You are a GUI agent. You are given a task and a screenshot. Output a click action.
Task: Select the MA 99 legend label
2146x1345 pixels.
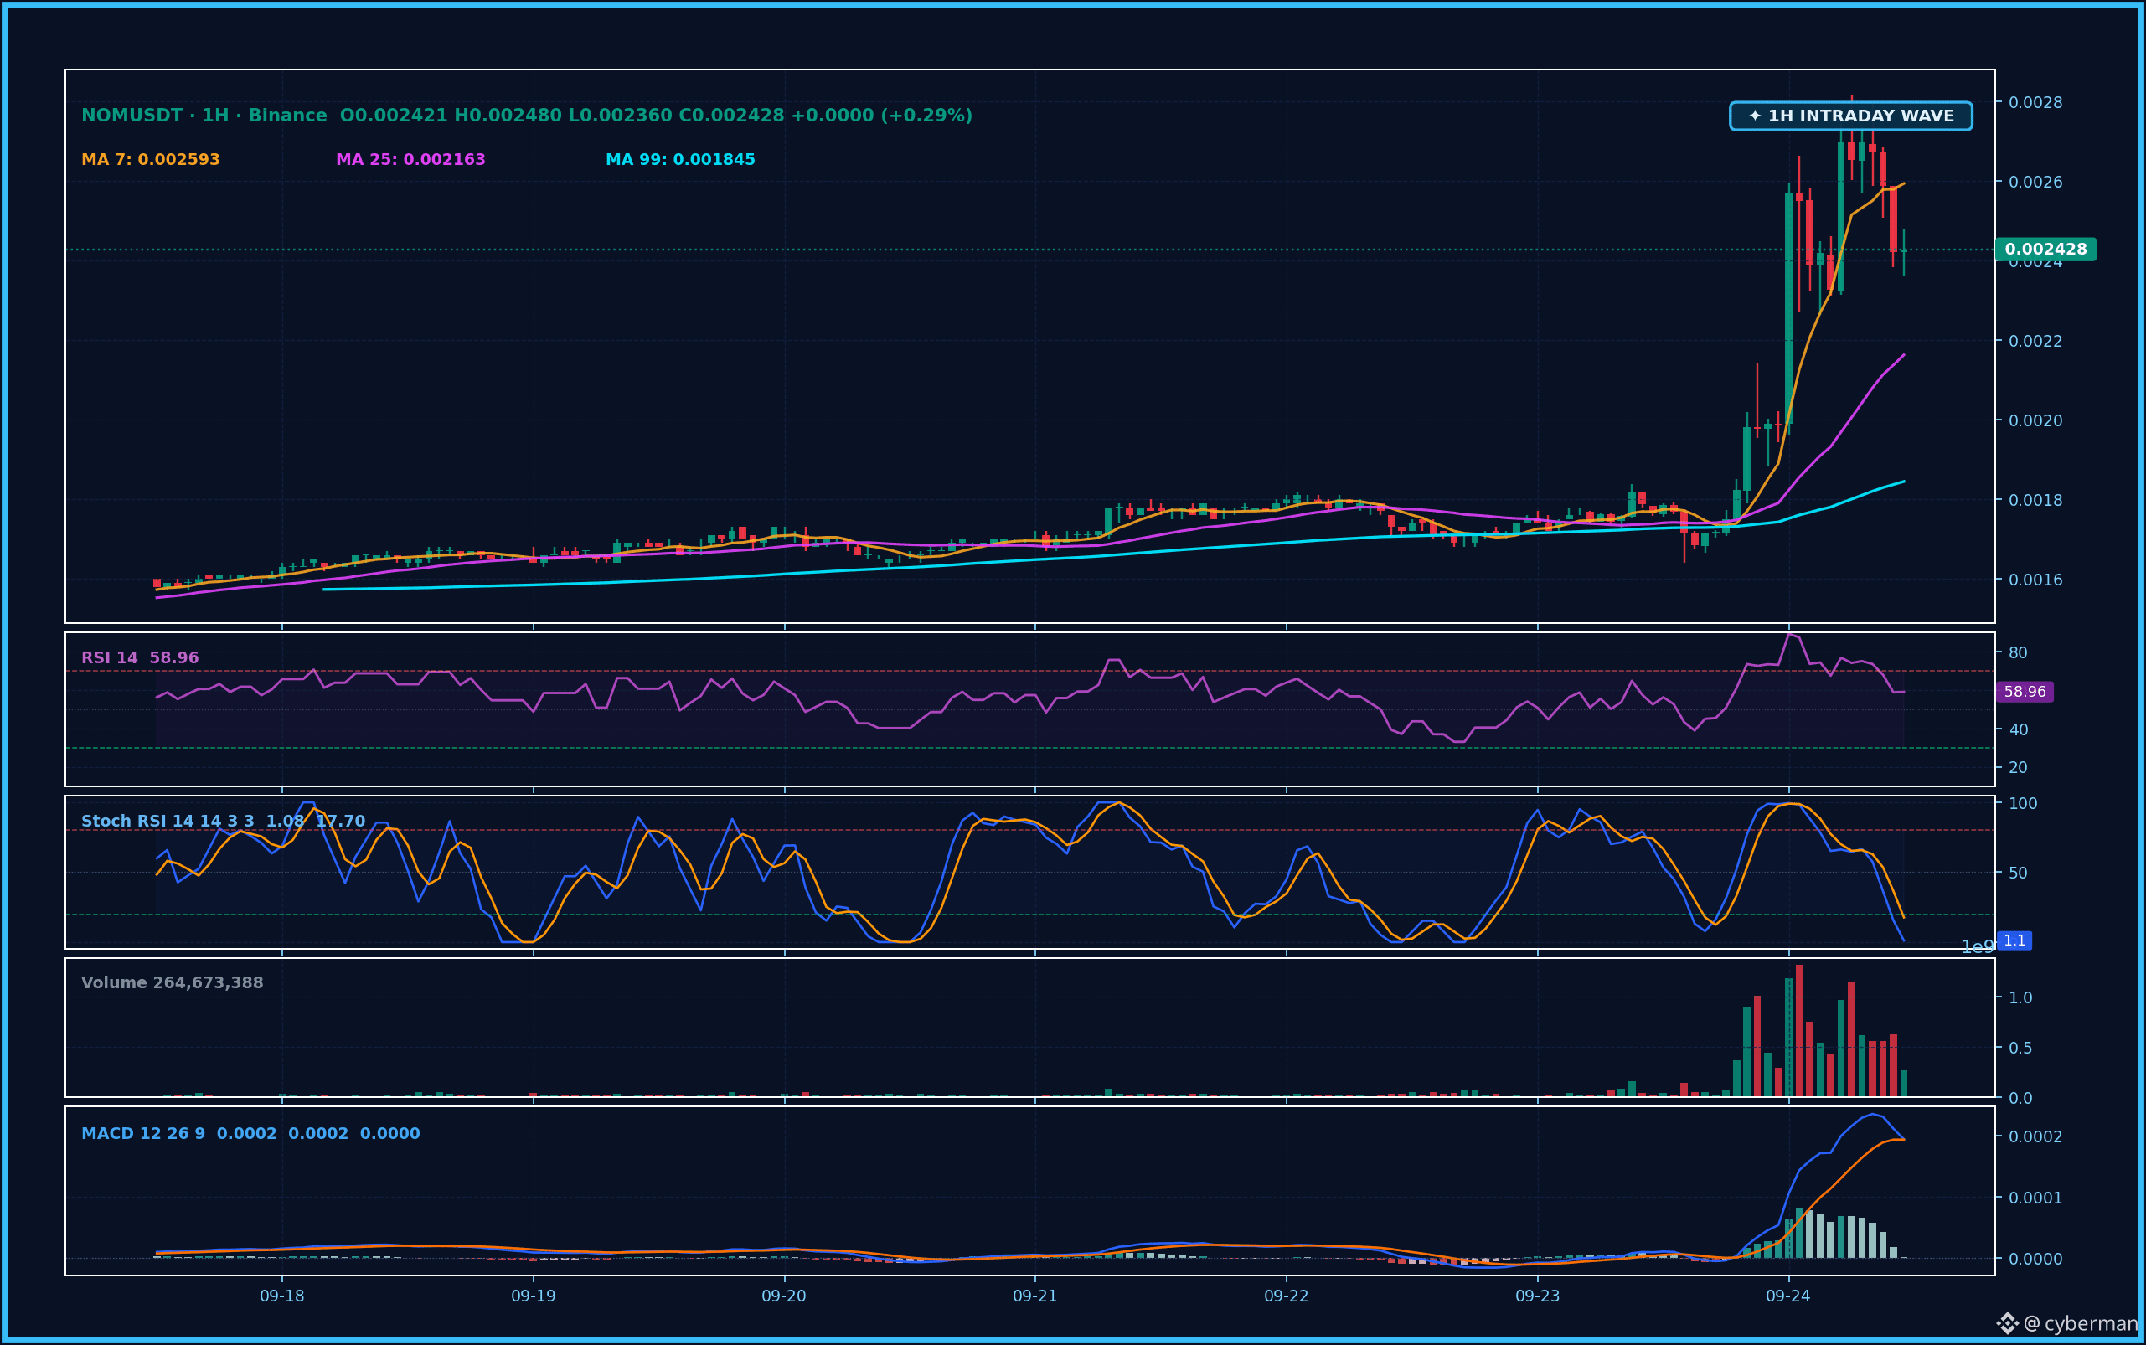(x=680, y=159)
